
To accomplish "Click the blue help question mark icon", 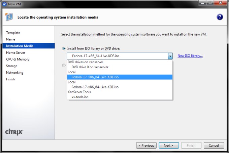I will pyautogui.click(x=220, y=17).
